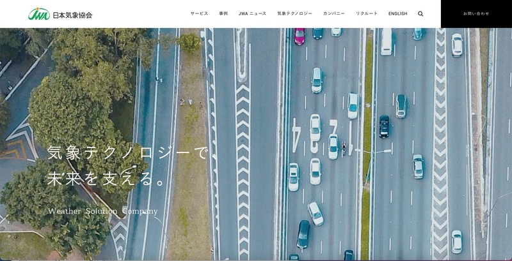Click the 日本気象協会 logo text
This screenshot has width=512, height=261.
tap(72, 14)
